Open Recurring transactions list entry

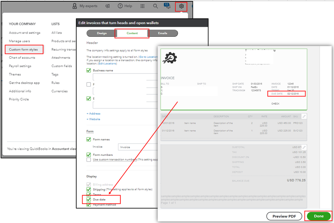64,49
